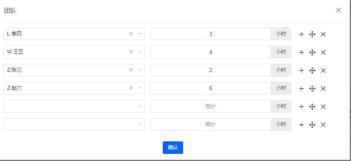Click the move handle in the 王五 row

(312, 52)
